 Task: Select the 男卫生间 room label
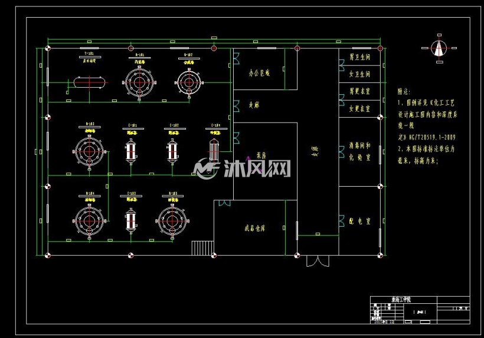pyautogui.click(x=359, y=57)
